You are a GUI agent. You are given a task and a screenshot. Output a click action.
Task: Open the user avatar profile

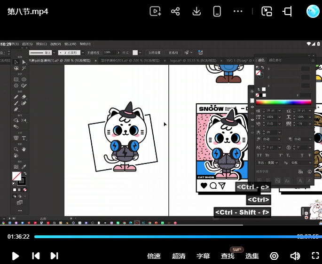coord(313,11)
